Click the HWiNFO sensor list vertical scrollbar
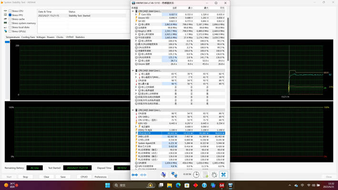The height and width of the screenshot is (190, 338). click(228, 39)
